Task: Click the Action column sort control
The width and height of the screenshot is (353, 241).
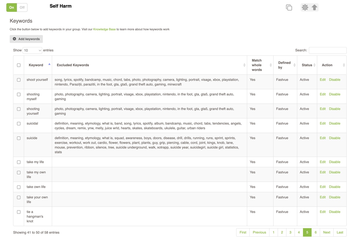Action: [344, 65]
